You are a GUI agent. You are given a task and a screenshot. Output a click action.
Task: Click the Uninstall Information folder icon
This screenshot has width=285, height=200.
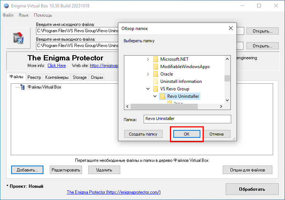(x=155, y=81)
